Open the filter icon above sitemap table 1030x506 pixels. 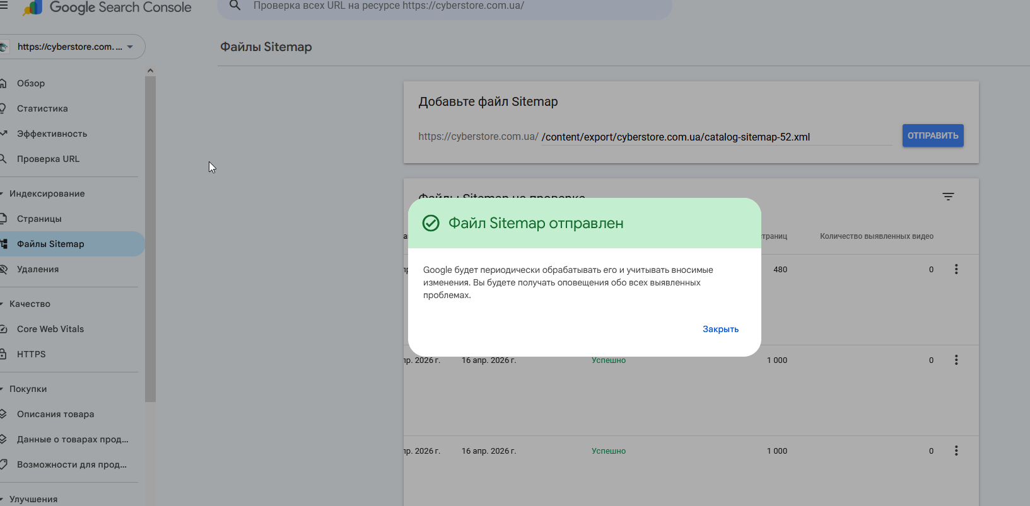click(x=947, y=197)
